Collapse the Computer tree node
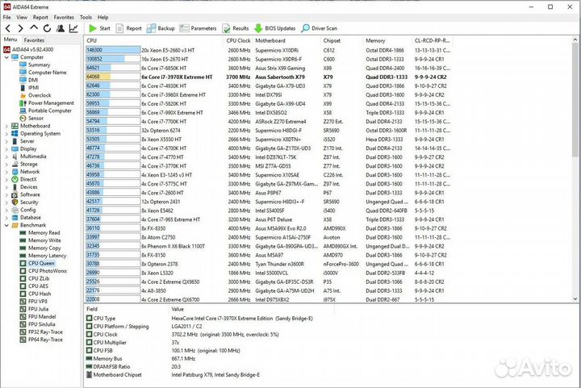Viewport: 581px width, 388px height. point(6,57)
